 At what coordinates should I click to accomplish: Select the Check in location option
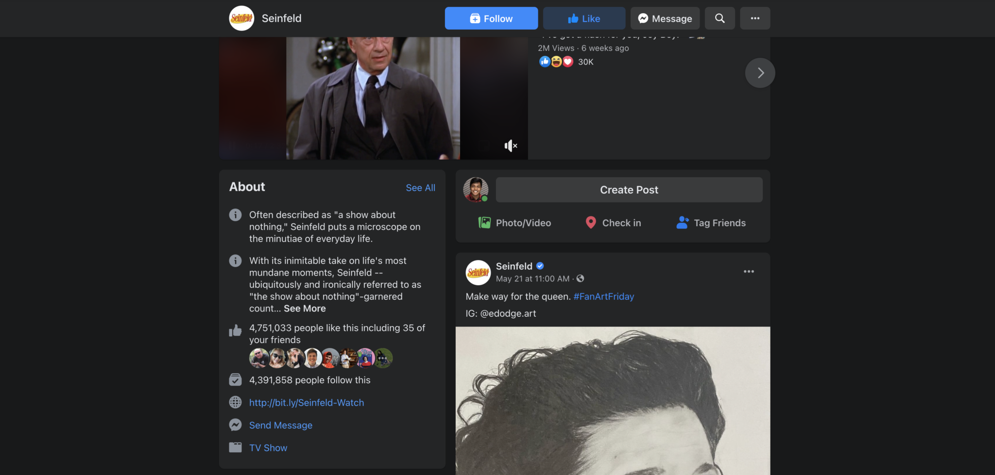[x=613, y=223]
